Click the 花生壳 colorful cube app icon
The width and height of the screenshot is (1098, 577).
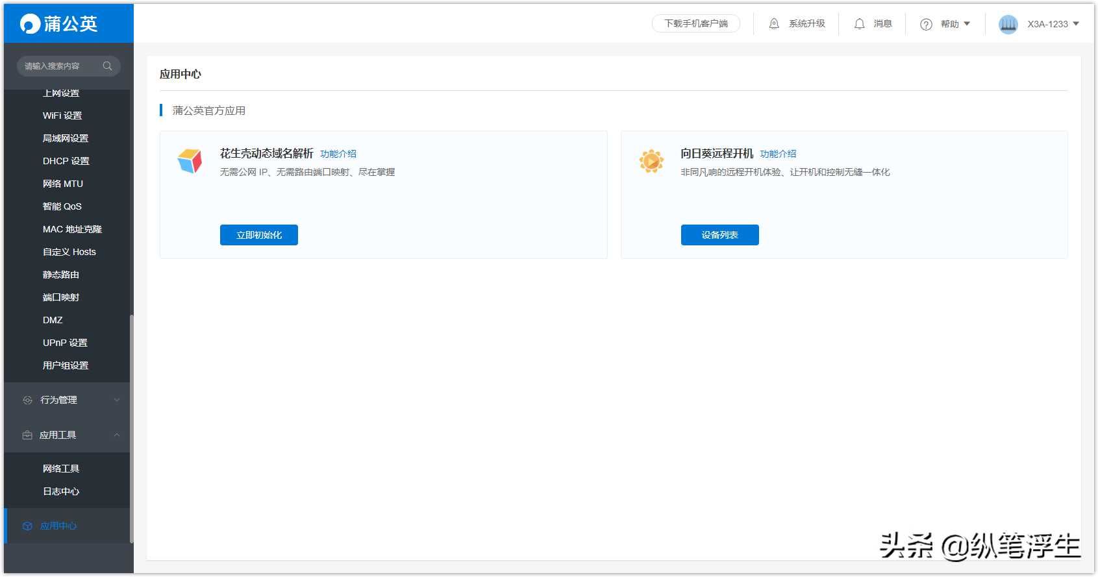point(190,161)
